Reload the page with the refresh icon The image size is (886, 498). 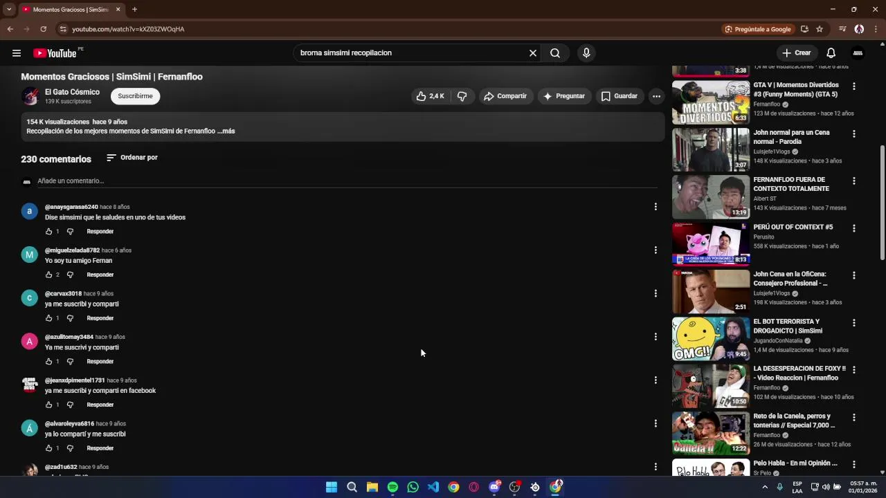pos(43,29)
